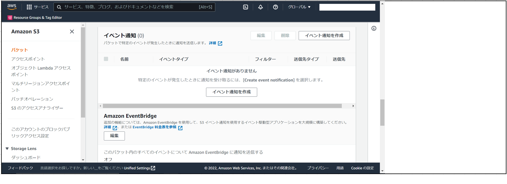Click the 名前 column header
The height and width of the screenshot is (184, 507).
pos(124,59)
